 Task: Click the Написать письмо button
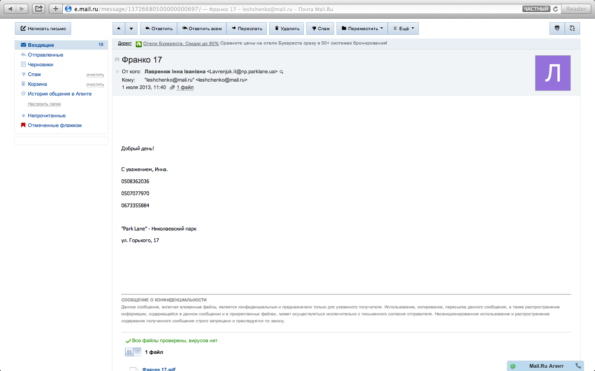tap(43, 28)
